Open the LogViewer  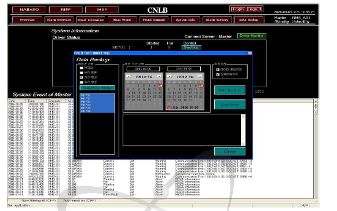point(229,105)
